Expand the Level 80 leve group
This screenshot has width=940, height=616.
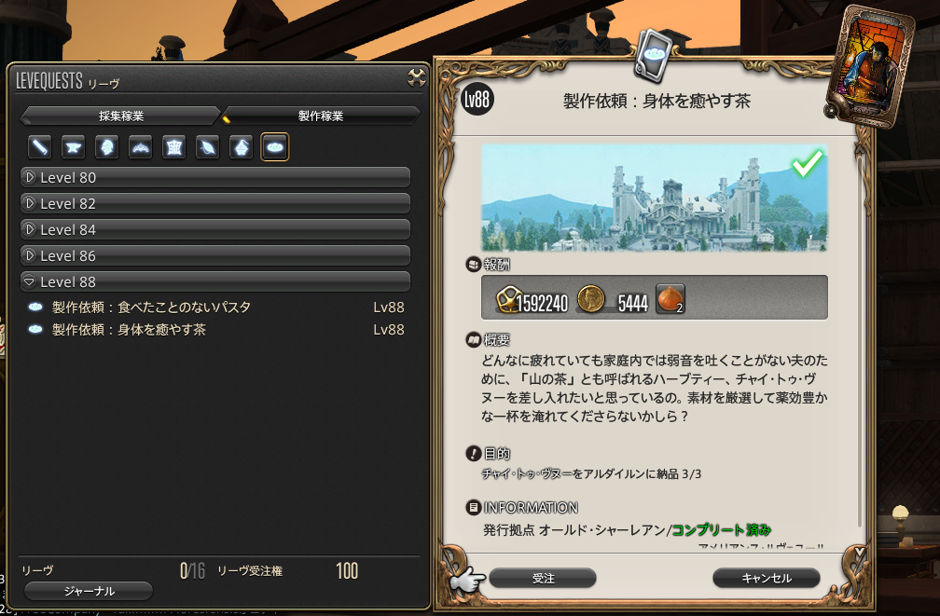[215, 177]
